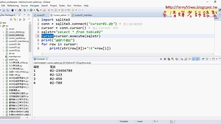
Task: Click the Open Type folder icon
Action: point(45,10)
